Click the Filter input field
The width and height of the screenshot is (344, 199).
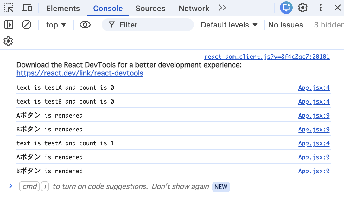152,25
